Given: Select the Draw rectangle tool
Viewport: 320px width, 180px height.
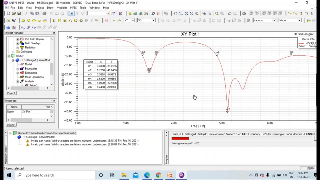Looking at the screenshot, I should (x=23, y=20).
